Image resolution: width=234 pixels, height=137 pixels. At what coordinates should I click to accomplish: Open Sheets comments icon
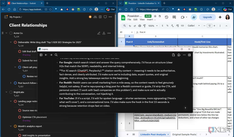pyautogui.click(x=174, y=17)
